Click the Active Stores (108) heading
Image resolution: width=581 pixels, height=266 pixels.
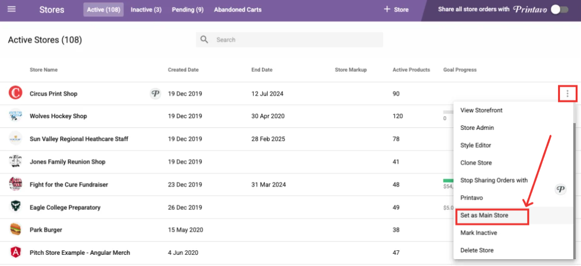(x=45, y=40)
